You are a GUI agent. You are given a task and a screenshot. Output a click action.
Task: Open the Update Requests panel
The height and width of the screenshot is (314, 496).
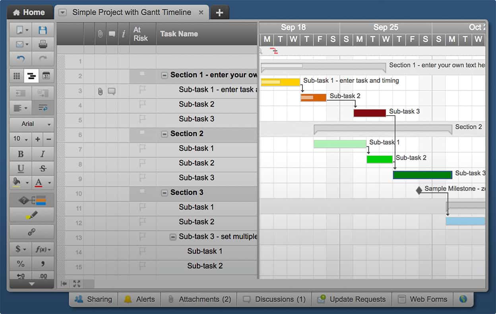[352, 299]
